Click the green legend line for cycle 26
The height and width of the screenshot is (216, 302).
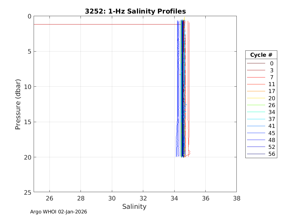coord(256,105)
